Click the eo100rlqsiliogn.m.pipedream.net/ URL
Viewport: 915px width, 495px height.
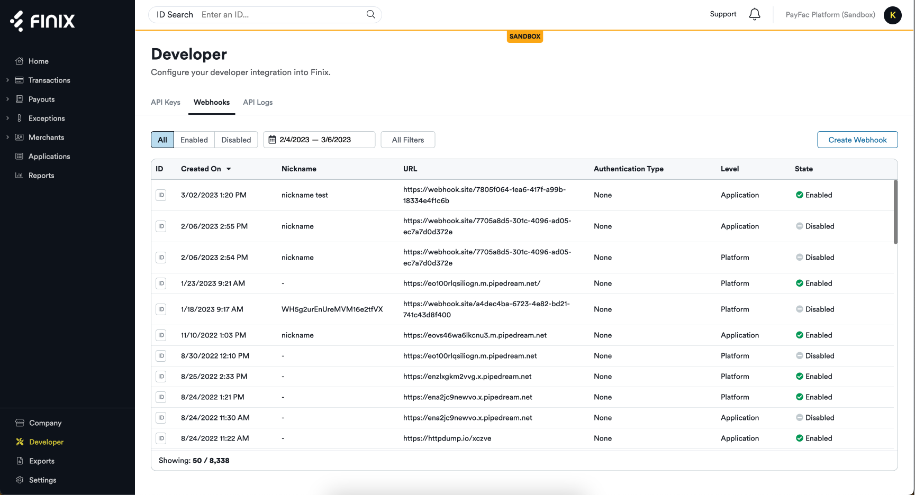click(472, 283)
